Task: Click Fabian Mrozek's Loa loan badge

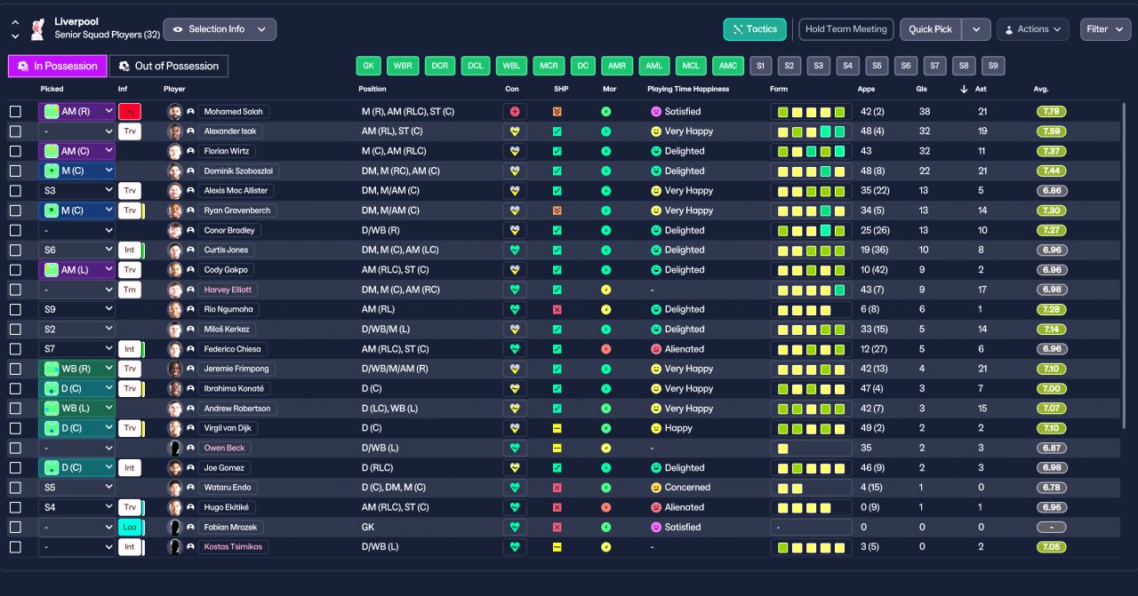Action: coord(130,527)
